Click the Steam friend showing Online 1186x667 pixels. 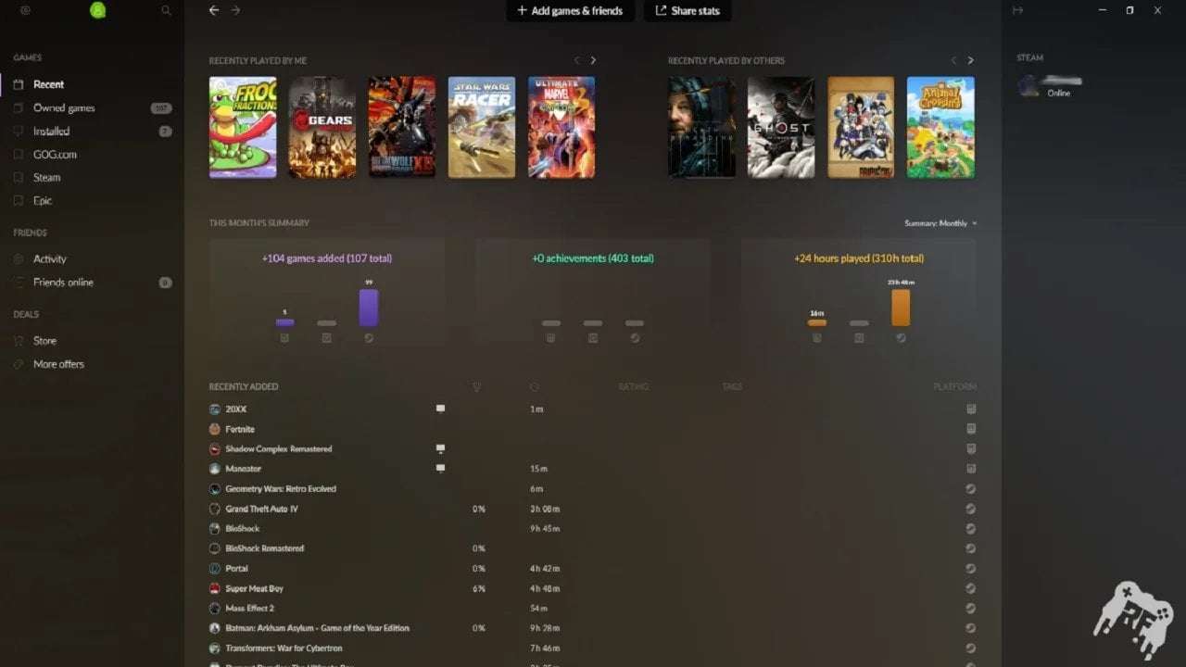(x=1051, y=86)
